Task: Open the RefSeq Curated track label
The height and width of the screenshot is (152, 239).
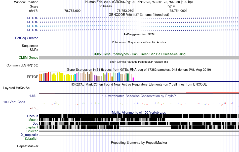Action: (26, 38)
